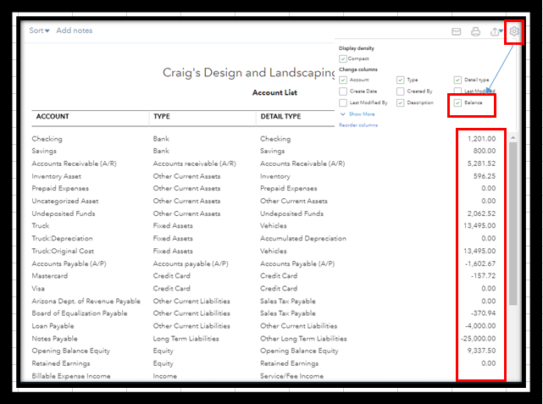Click the Truck account name

point(41,225)
